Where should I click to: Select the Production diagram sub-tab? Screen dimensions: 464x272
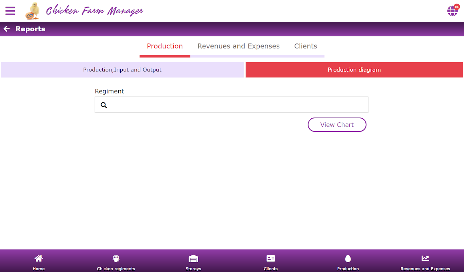tap(354, 70)
